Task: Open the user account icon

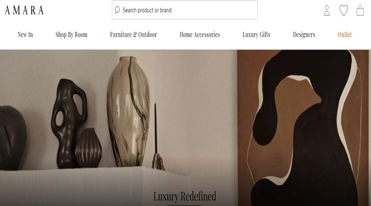Action: coord(327,10)
